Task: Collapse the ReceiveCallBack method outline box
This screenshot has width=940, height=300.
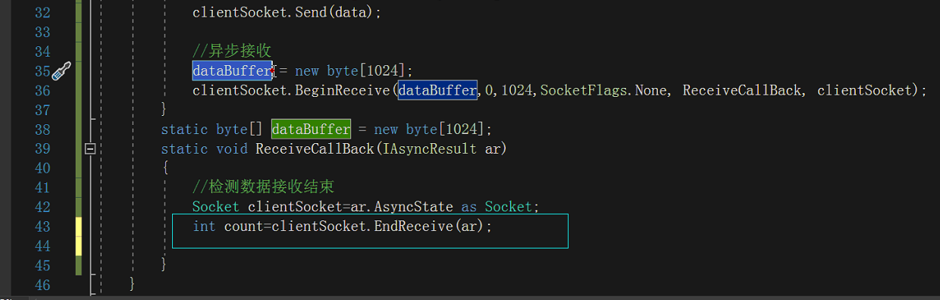Action: pyautogui.click(x=90, y=149)
